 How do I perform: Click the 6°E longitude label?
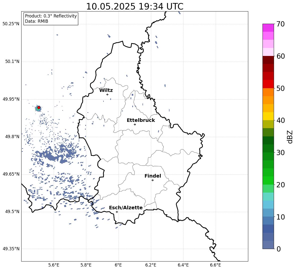pos(118,265)
